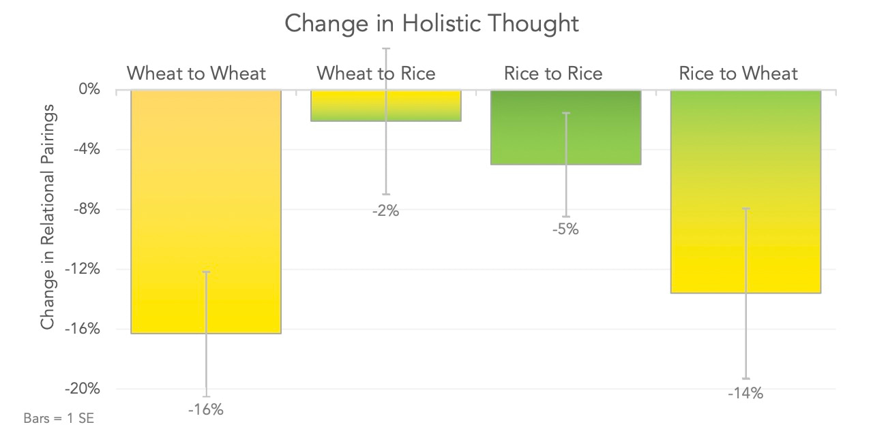Click the -5% data label

pyautogui.click(x=565, y=230)
